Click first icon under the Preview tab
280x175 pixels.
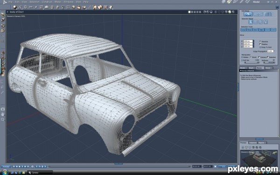[x=243, y=147]
